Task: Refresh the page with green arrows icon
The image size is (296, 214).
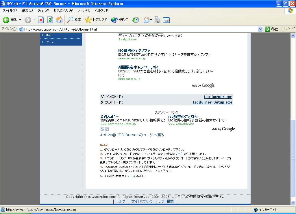Action: [50, 20]
